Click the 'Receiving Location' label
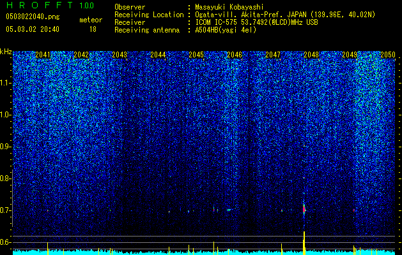 pos(149,15)
